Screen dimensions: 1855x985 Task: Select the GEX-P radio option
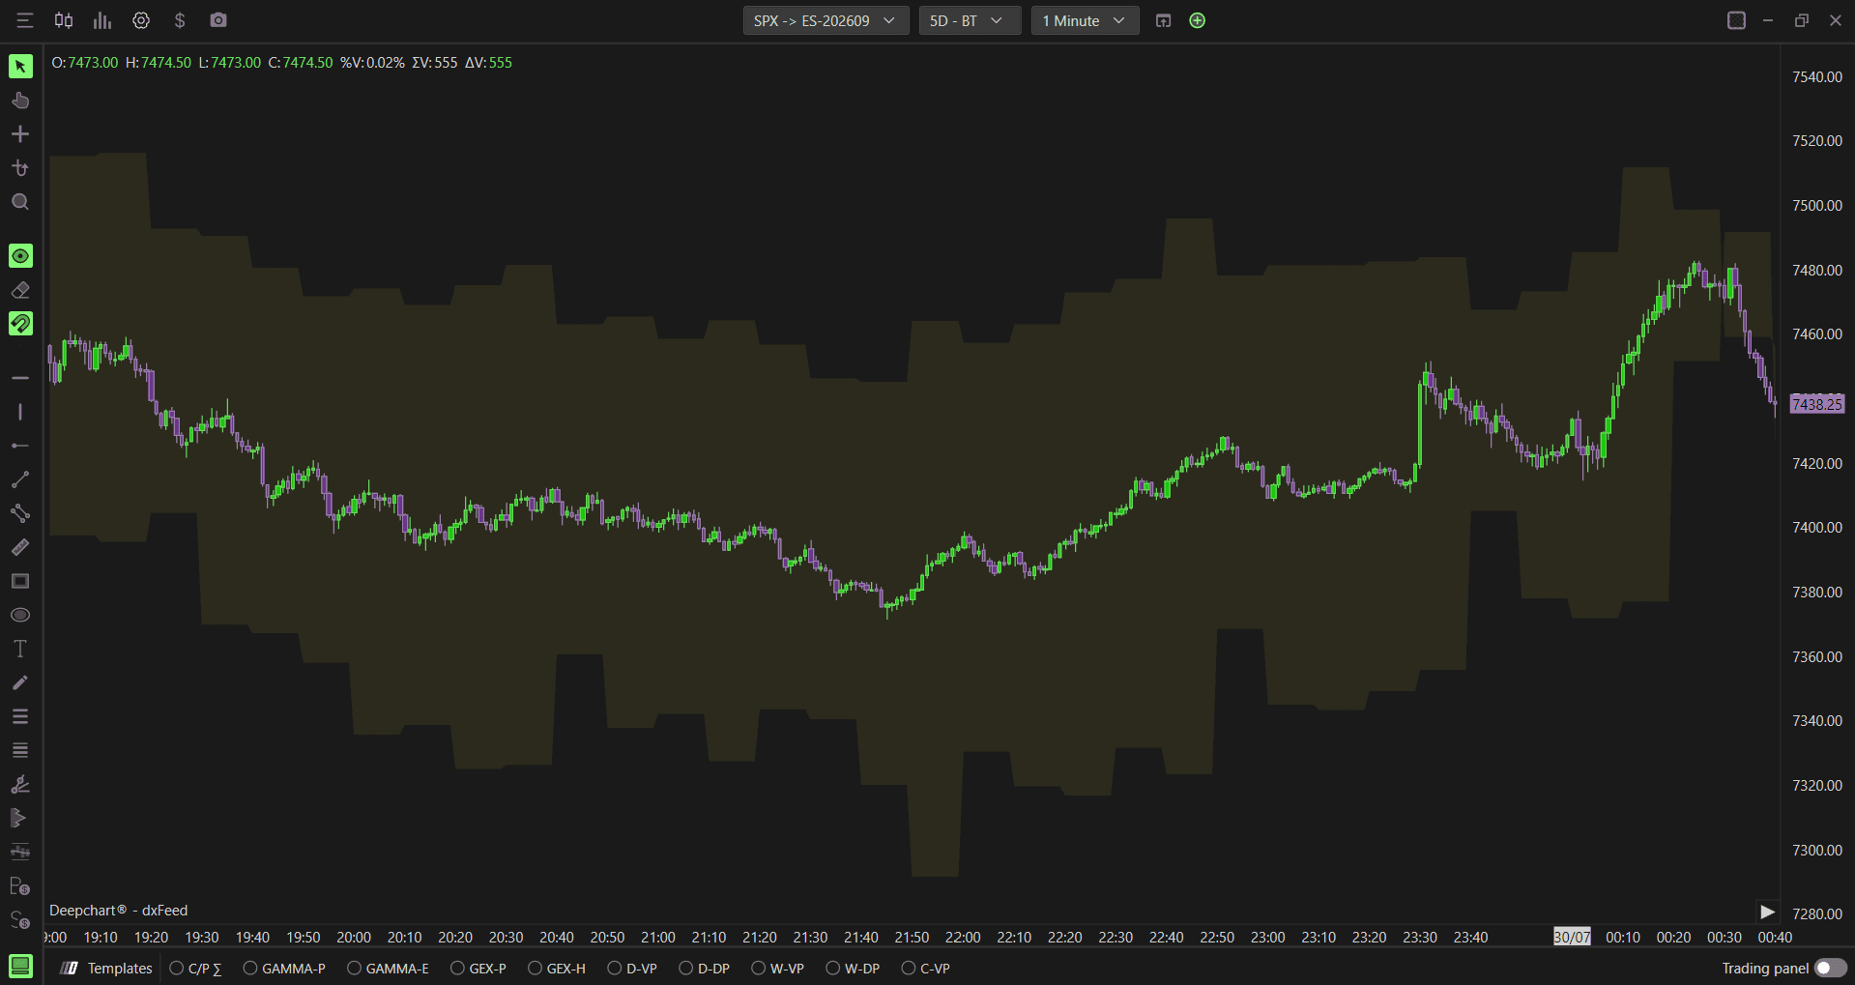pos(478,969)
